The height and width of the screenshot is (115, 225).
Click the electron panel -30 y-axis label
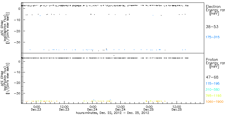(17, 42)
